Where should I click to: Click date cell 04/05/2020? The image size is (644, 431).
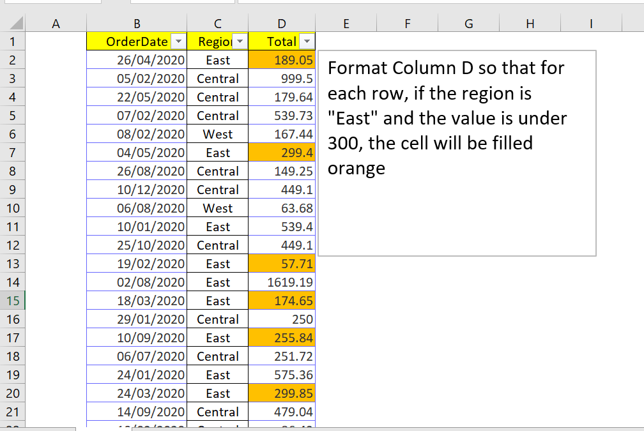(137, 153)
